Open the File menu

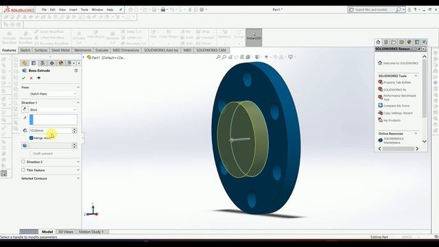[x=44, y=10]
